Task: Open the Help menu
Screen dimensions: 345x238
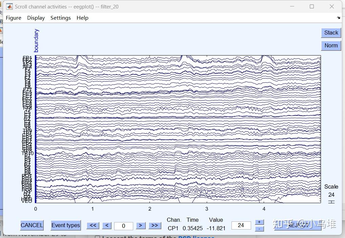Action: [x=82, y=18]
